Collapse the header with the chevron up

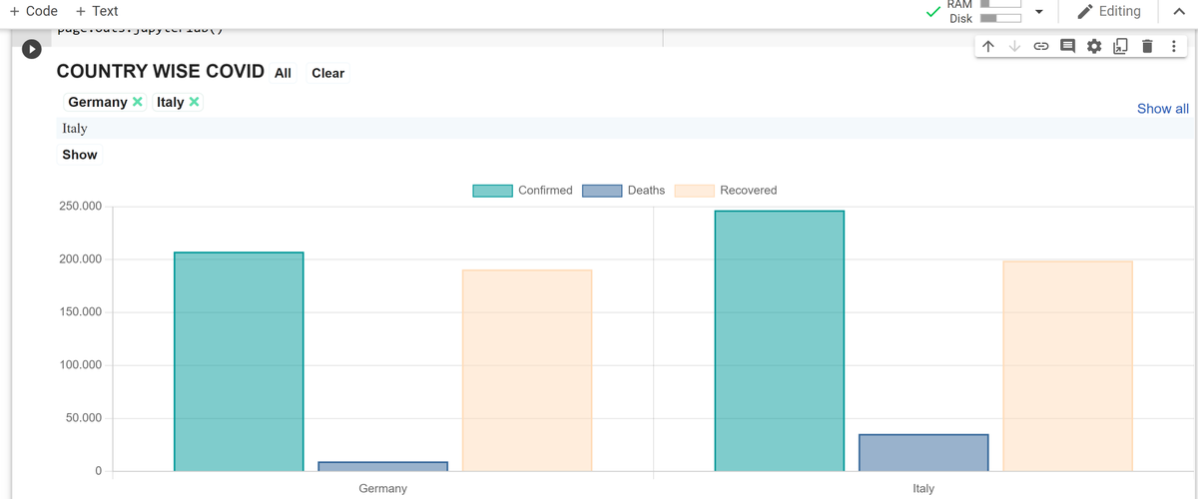pyautogui.click(x=1179, y=11)
